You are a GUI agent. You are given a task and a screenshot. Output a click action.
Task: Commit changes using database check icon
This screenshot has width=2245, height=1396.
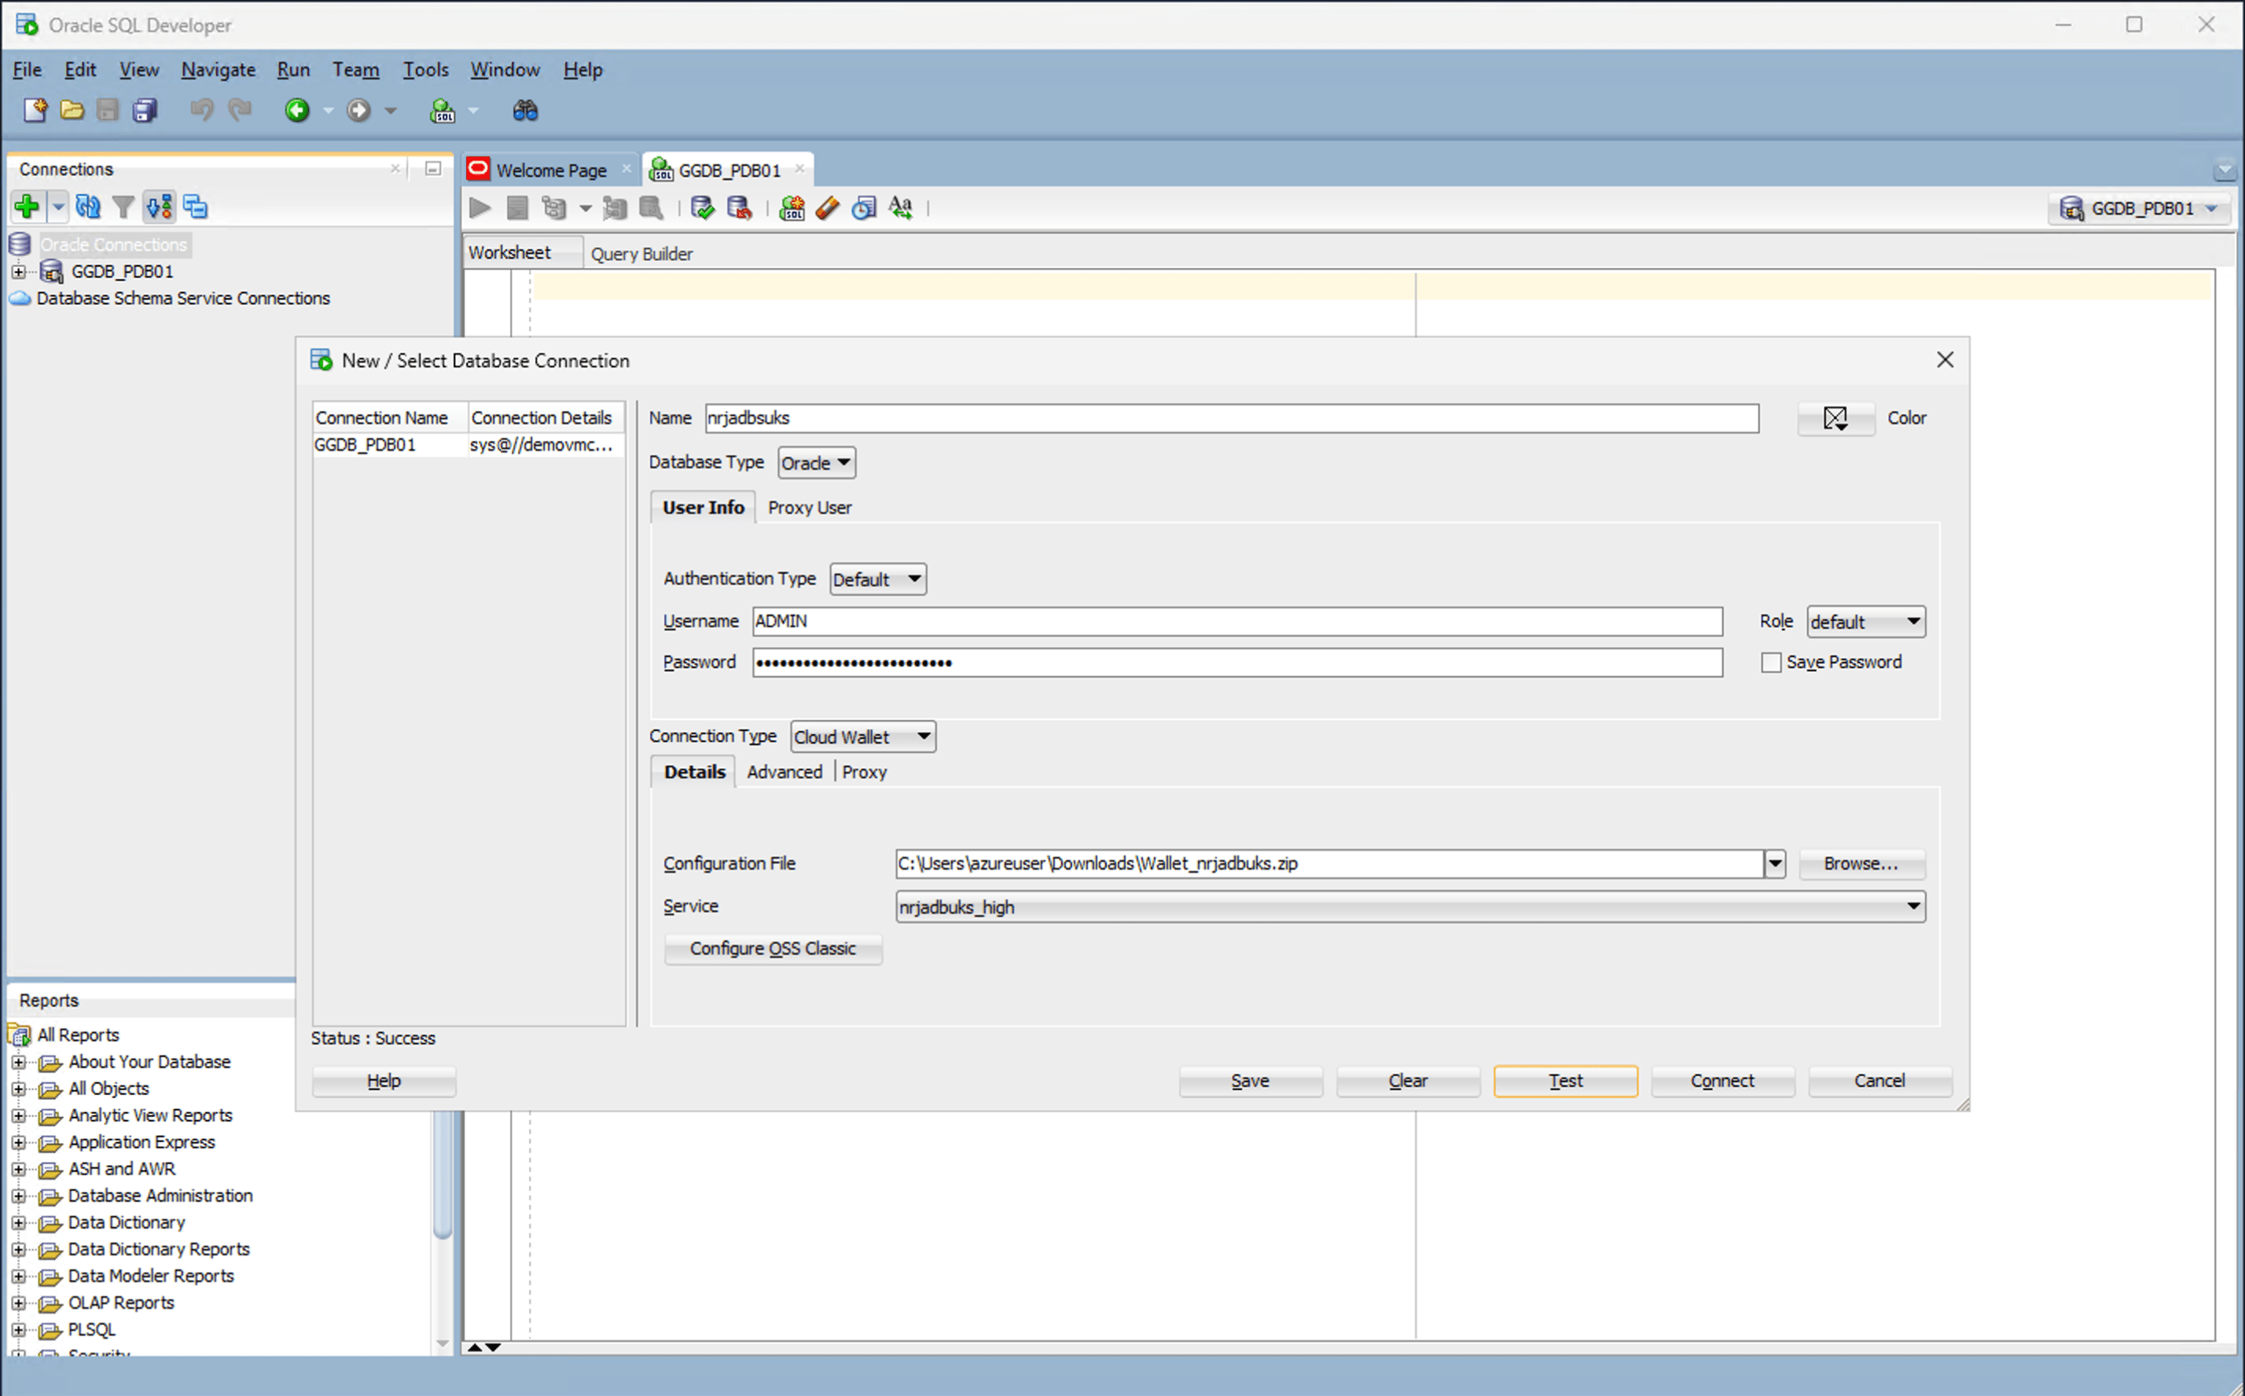(x=701, y=208)
